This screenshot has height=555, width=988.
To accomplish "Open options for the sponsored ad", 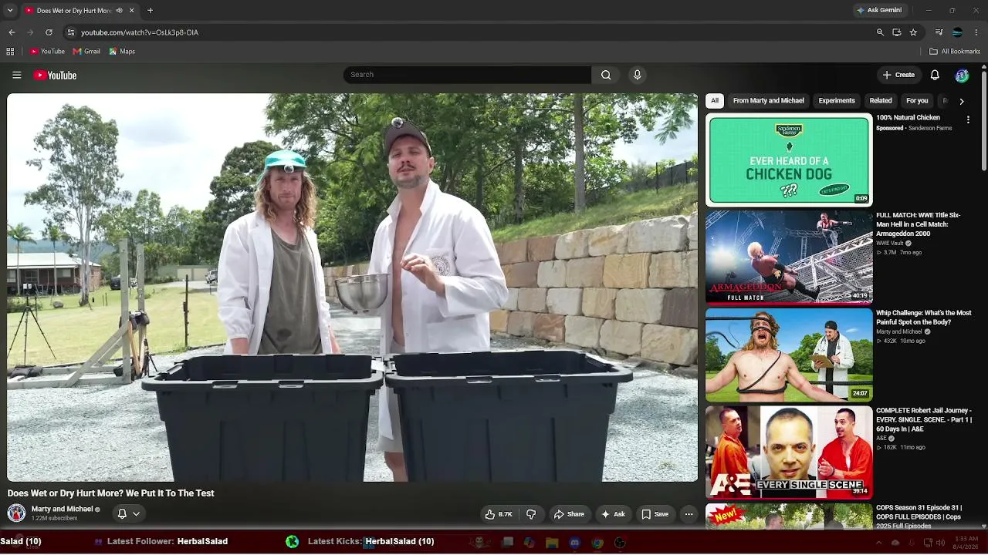I will (x=968, y=119).
